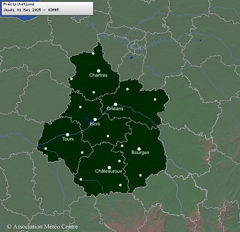Click the Bourges city marker dot
Image resolution: width=240 pixels, height=232 pixels.
point(139,149)
